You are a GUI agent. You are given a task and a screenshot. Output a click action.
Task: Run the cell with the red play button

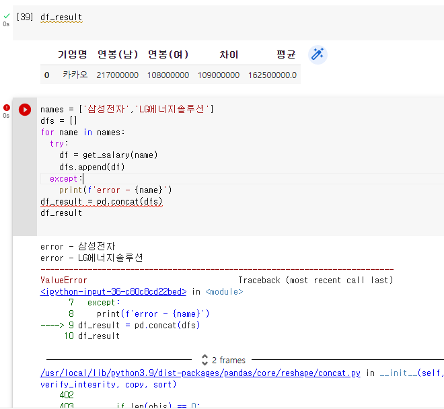25,110
